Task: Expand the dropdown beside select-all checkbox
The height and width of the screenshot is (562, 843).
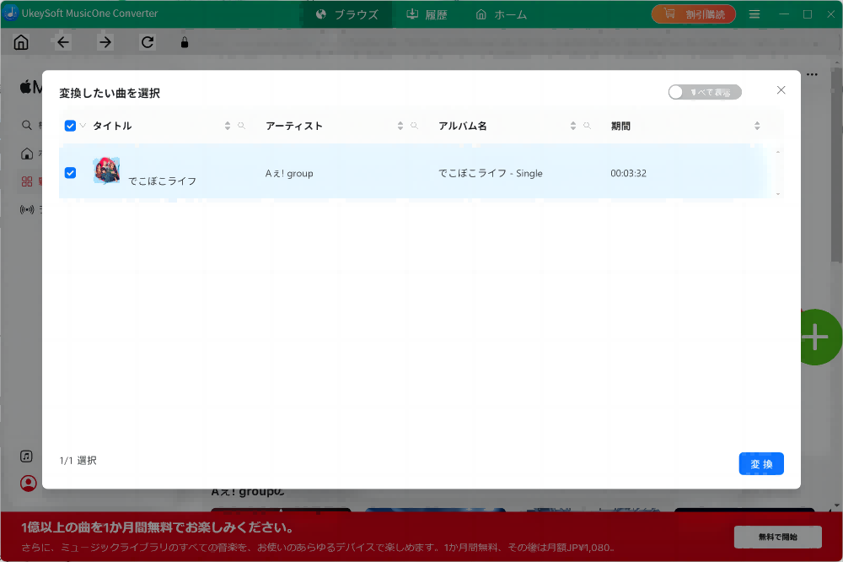Action: 83,126
